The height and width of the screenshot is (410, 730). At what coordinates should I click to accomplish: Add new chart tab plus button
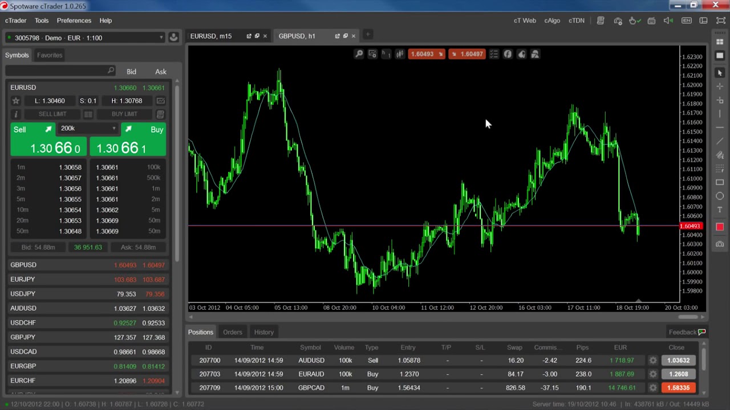tap(368, 35)
